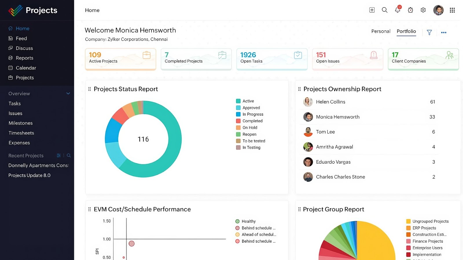This screenshot has height=260, width=463.
Task: Open Discuss from the sidebar
Action: pyautogui.click(x=24, y=48)
